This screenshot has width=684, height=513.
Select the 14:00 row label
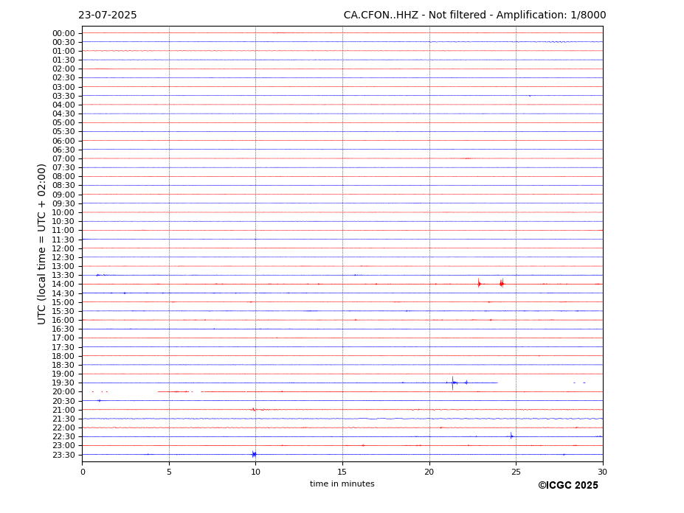pos(63,285)
